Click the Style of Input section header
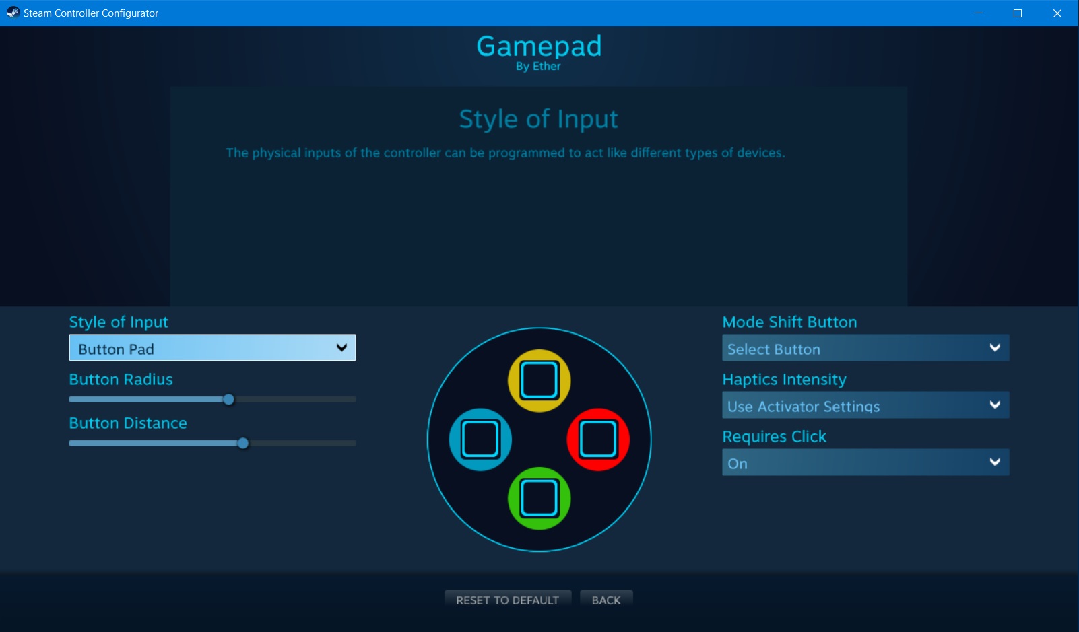Image resolution: width=1079 pixels, height=632 pixels. click(x=119, y=322)
